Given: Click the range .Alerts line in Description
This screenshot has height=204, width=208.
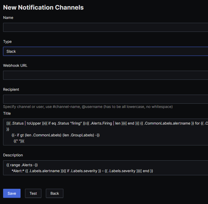Looking at the screenshot, I should click(x=22, y=165).
